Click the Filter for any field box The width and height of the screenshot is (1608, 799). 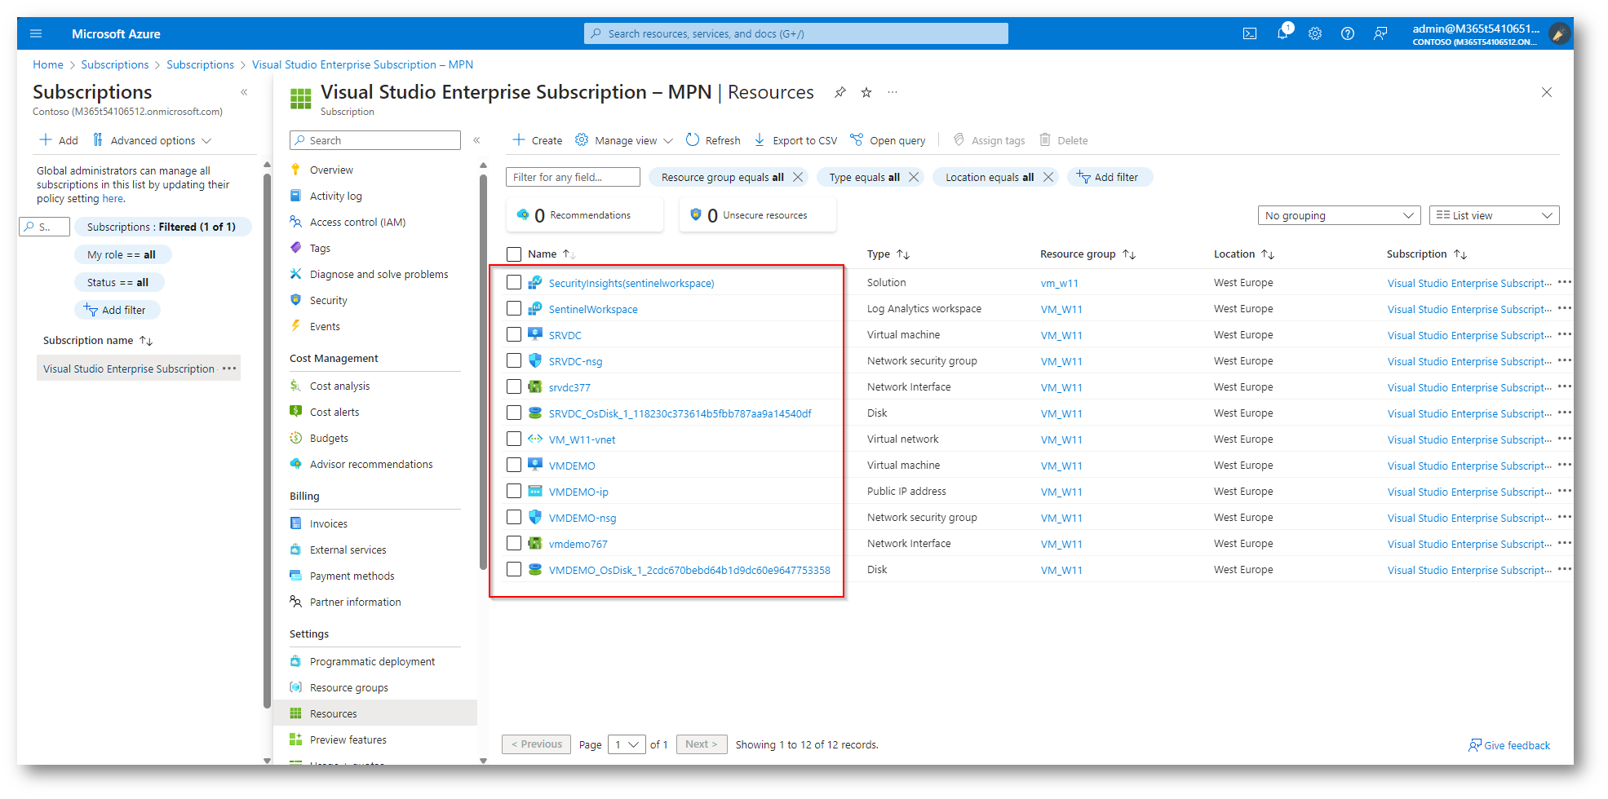tap(573, 177)
